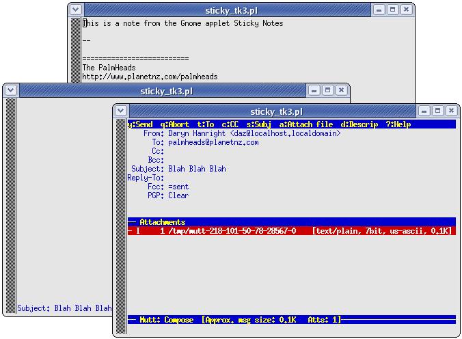This screenshot has width=462, height=339.
Task: Close the back Sticky Notes note window
Action: pyautogui.click(x=406, y=10)
